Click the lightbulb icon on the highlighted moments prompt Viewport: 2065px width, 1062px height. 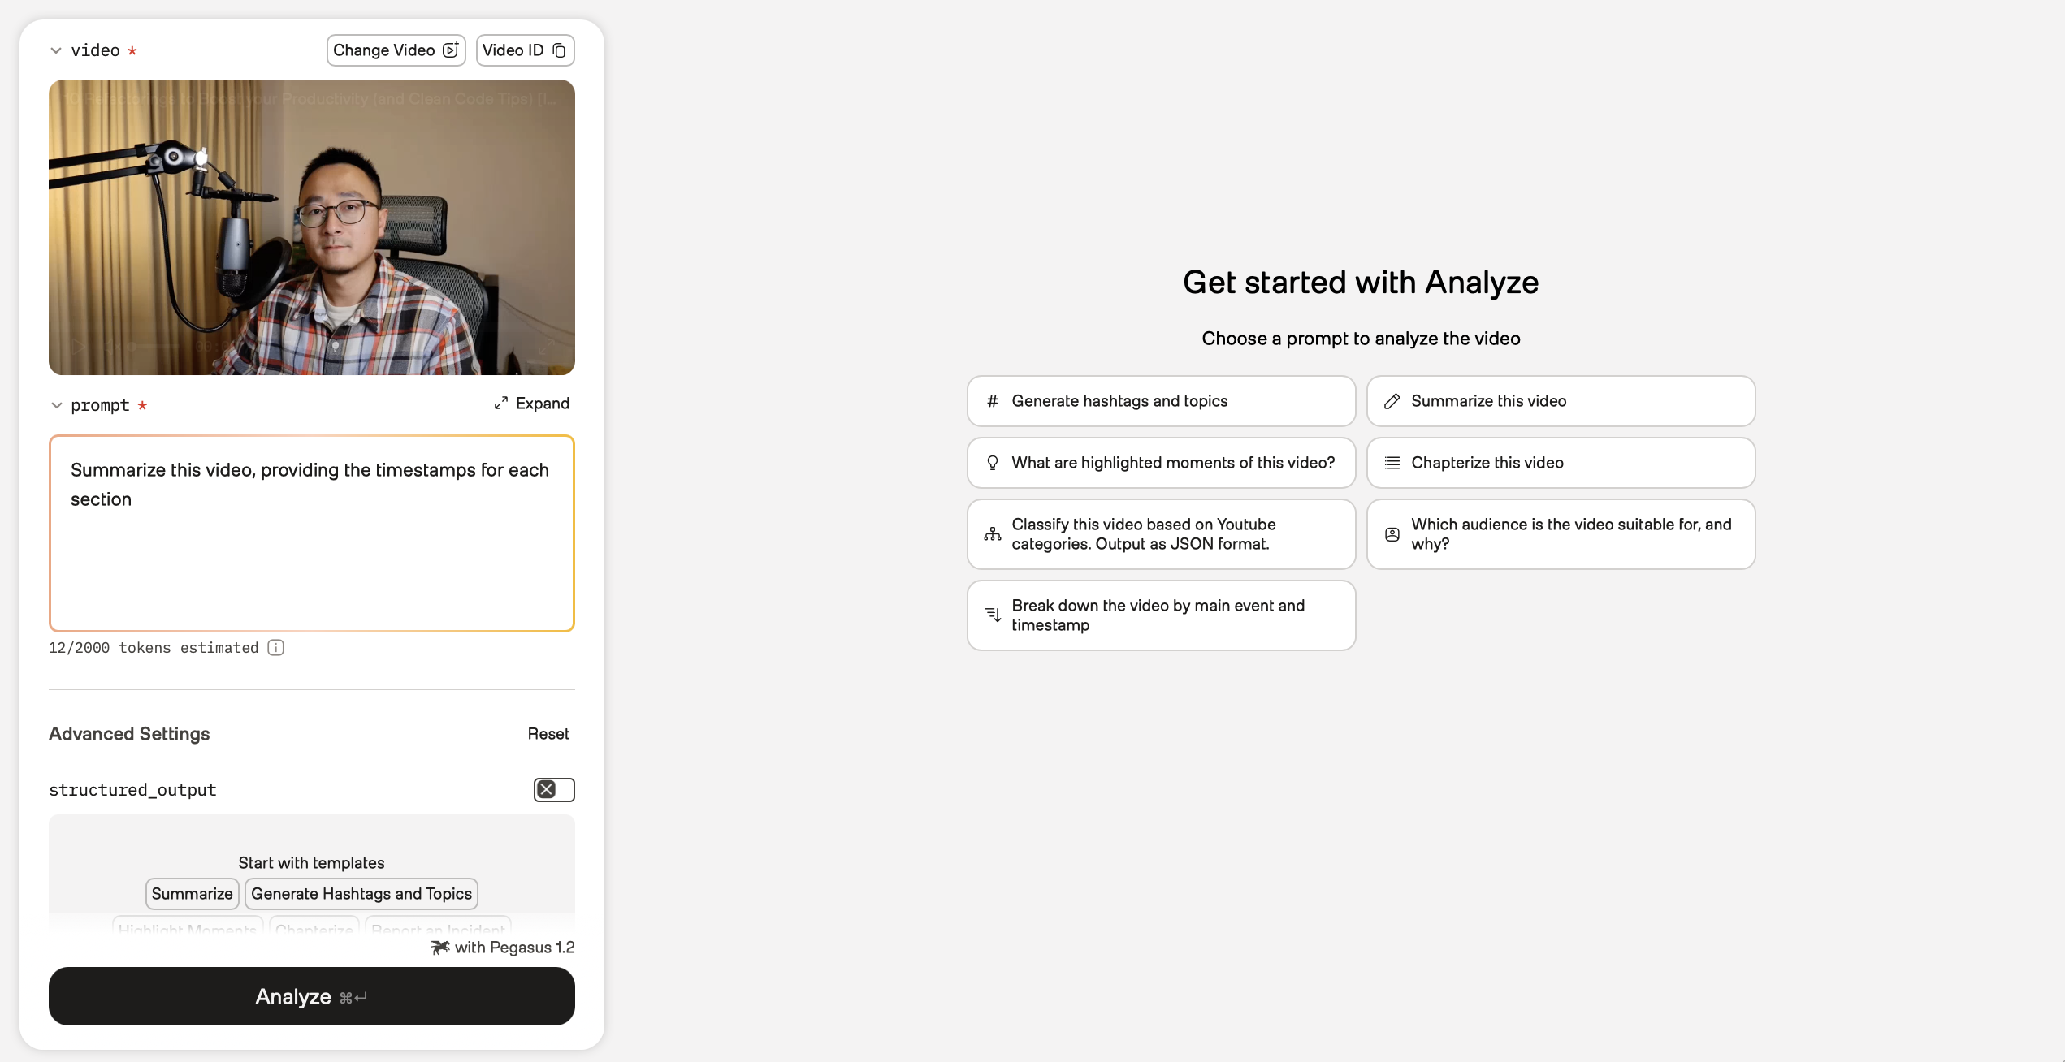992,463
